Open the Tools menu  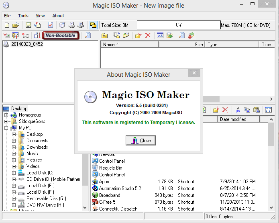pyautogui.click(x=23, y=16)
